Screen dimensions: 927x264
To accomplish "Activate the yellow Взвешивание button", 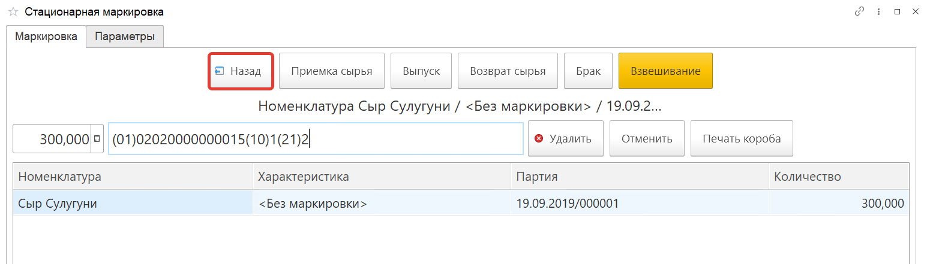I will tap(665, 71).
